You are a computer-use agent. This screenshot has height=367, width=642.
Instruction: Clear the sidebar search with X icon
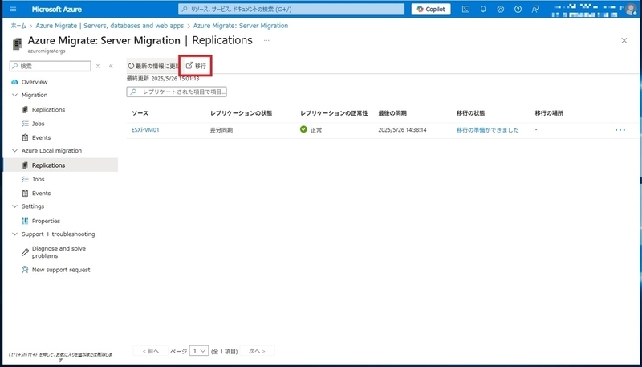(98, 66)
